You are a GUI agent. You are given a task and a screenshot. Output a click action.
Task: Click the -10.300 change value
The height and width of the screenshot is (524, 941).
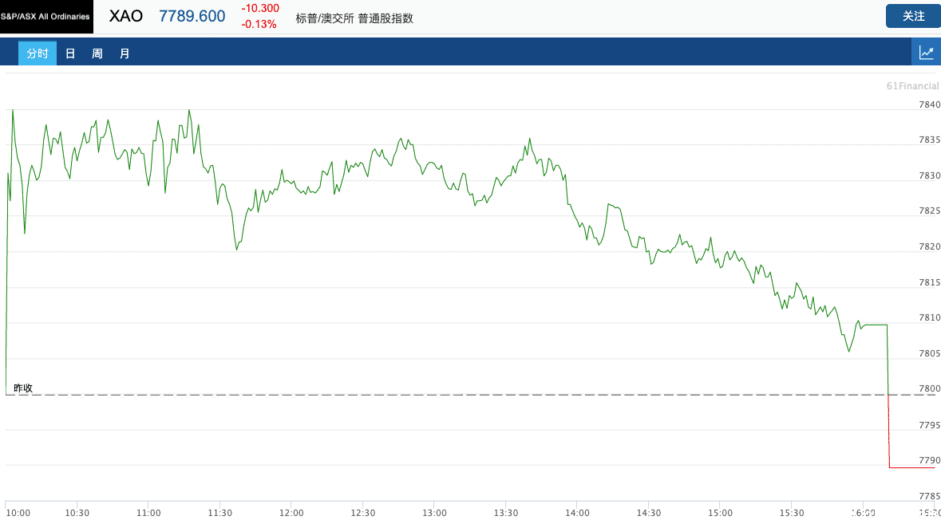[260, 9]
